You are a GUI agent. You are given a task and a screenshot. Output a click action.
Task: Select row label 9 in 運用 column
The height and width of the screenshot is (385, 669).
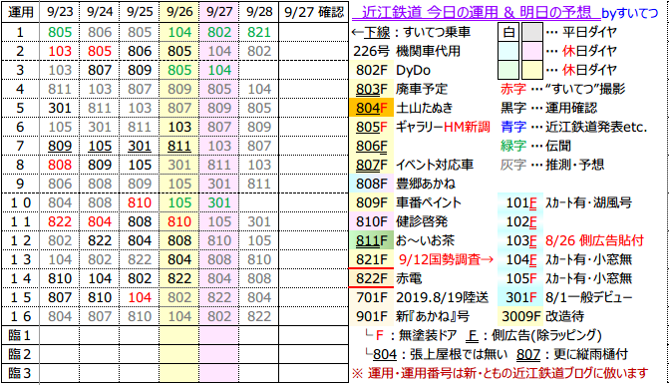point(20,184)
